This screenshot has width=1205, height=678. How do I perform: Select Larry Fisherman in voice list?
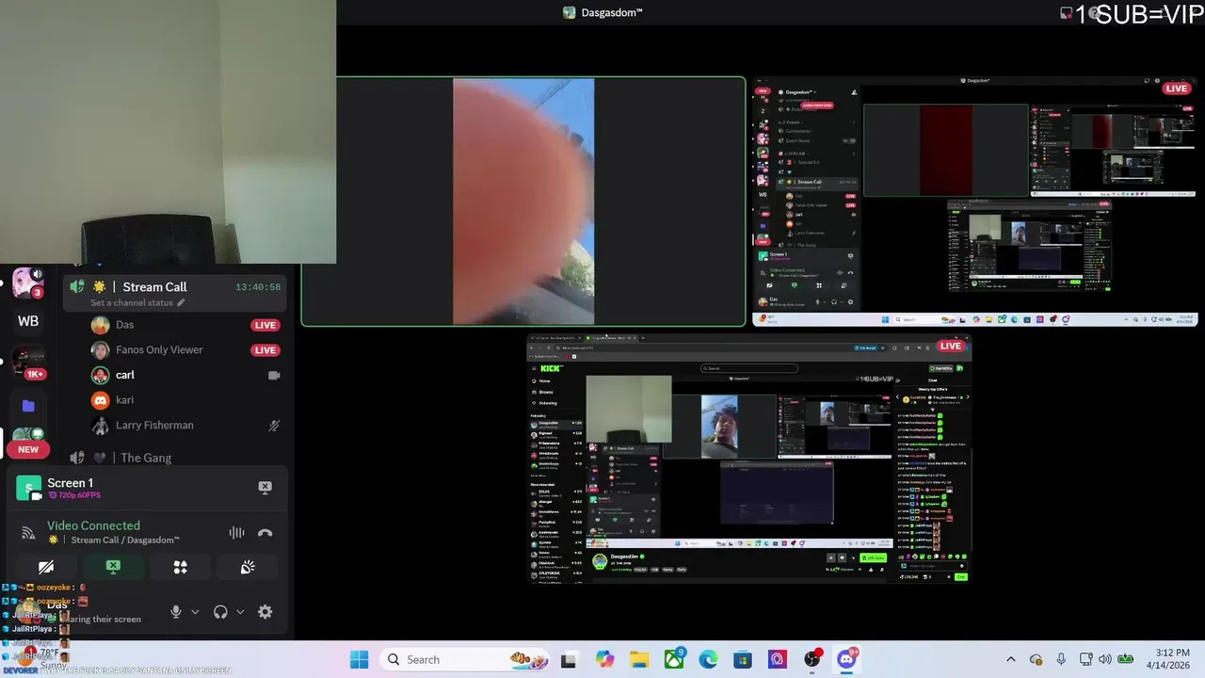154,426
